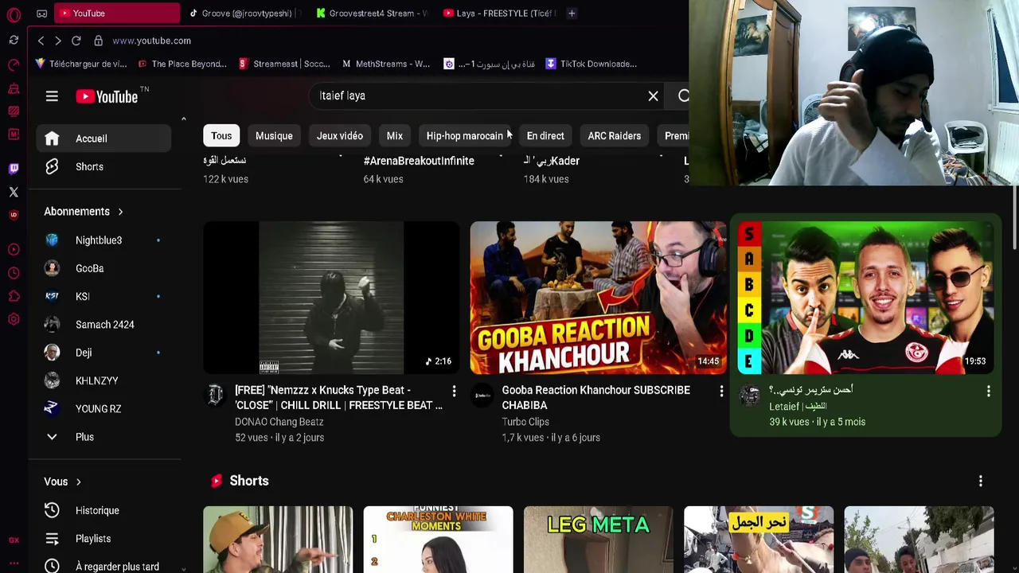
Task: Select the Mix filter chip
Action: tap(395, 136)
